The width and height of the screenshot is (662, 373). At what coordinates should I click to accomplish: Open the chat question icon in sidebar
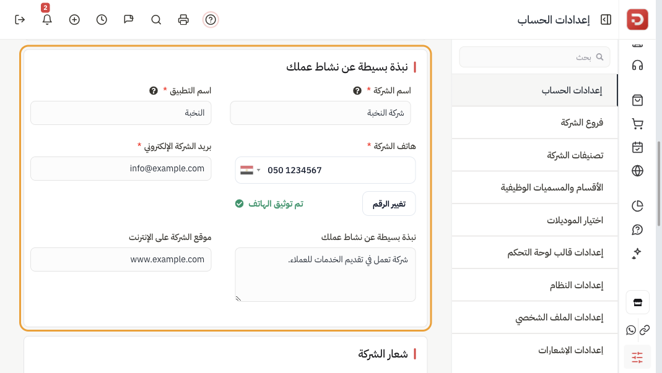(637, 229)
